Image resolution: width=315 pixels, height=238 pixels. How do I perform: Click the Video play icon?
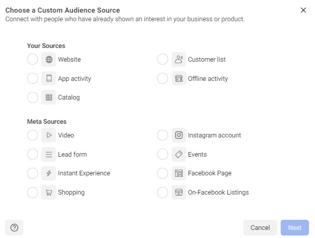click(49, 135)
